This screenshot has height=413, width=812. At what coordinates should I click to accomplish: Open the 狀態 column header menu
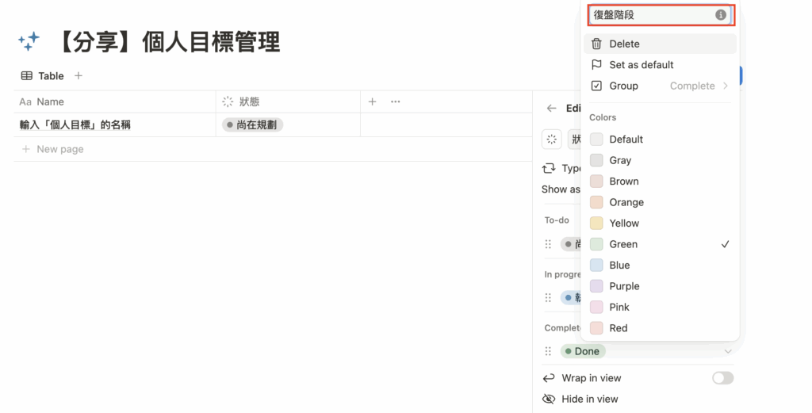pos(249,101)
